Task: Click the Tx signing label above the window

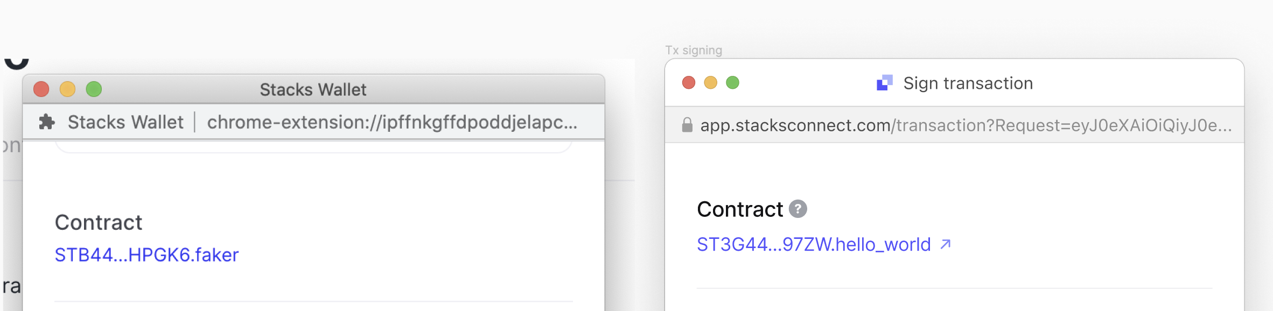Action: click(x=694, y=50)
